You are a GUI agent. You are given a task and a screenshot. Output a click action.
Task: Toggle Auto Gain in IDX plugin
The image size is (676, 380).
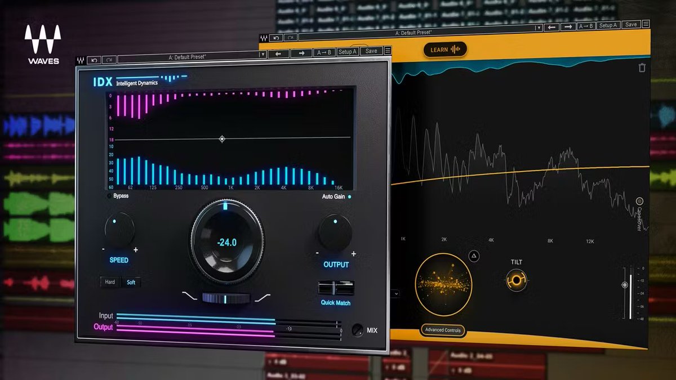(336, 196)
